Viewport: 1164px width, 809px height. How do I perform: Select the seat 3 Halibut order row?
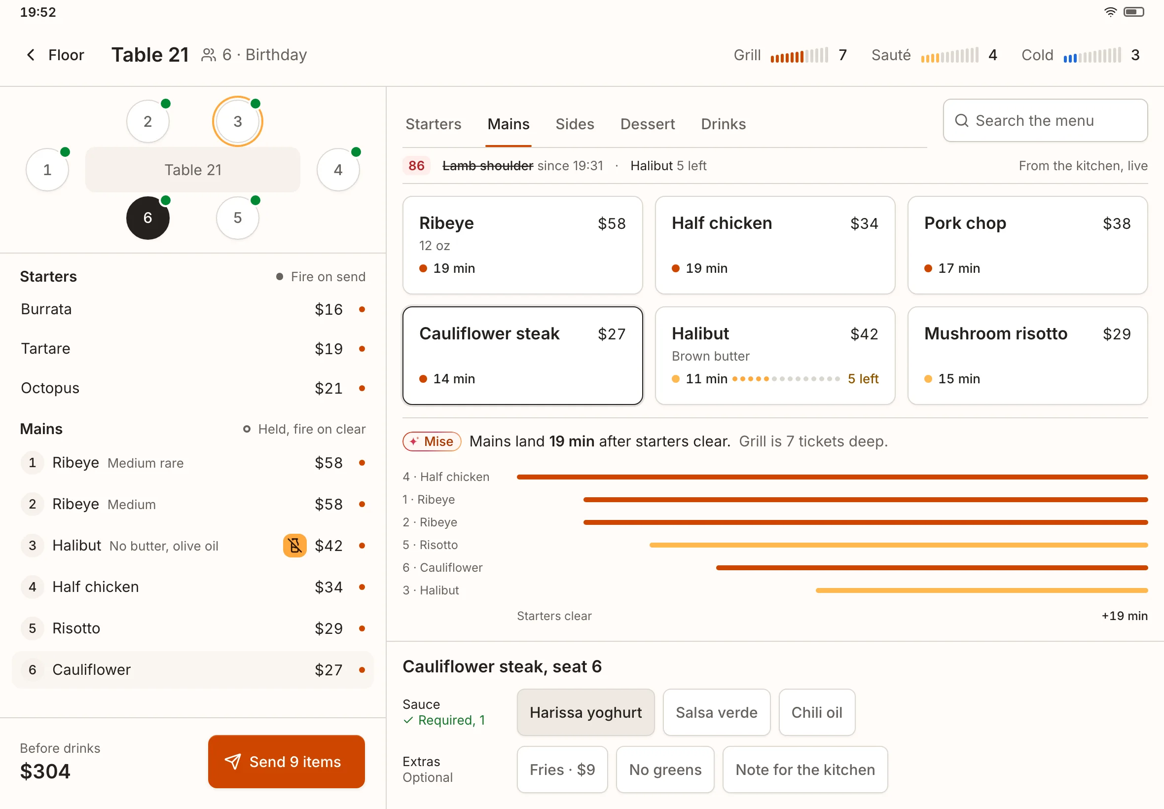192,546
